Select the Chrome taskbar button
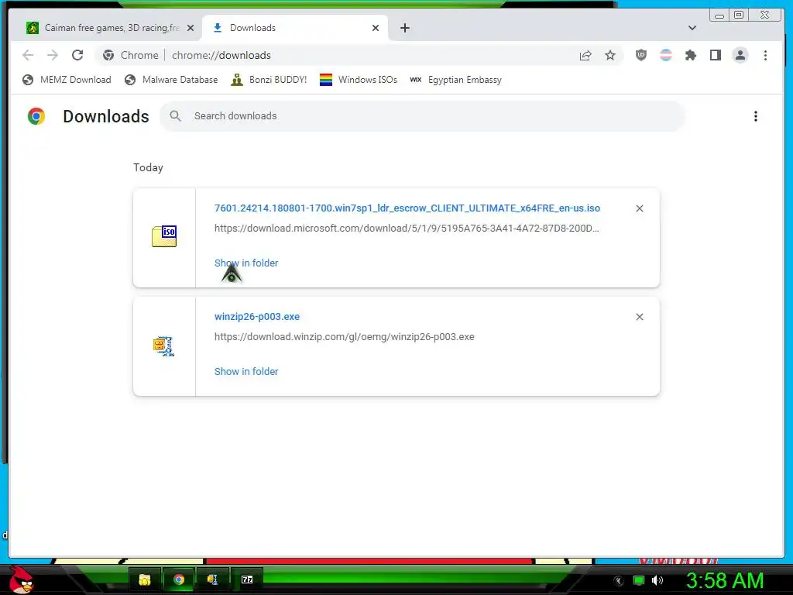The width and height of the screenshot is (793, 595). 179,580
